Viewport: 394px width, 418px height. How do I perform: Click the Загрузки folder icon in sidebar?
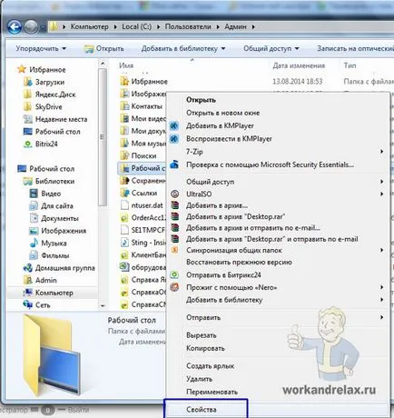tap(28, 82)
